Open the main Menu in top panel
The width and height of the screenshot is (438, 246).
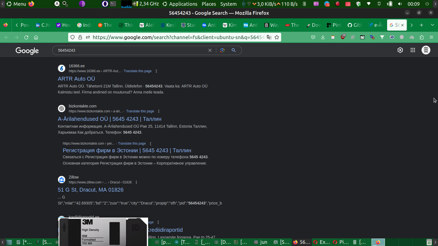pos(16,4)
